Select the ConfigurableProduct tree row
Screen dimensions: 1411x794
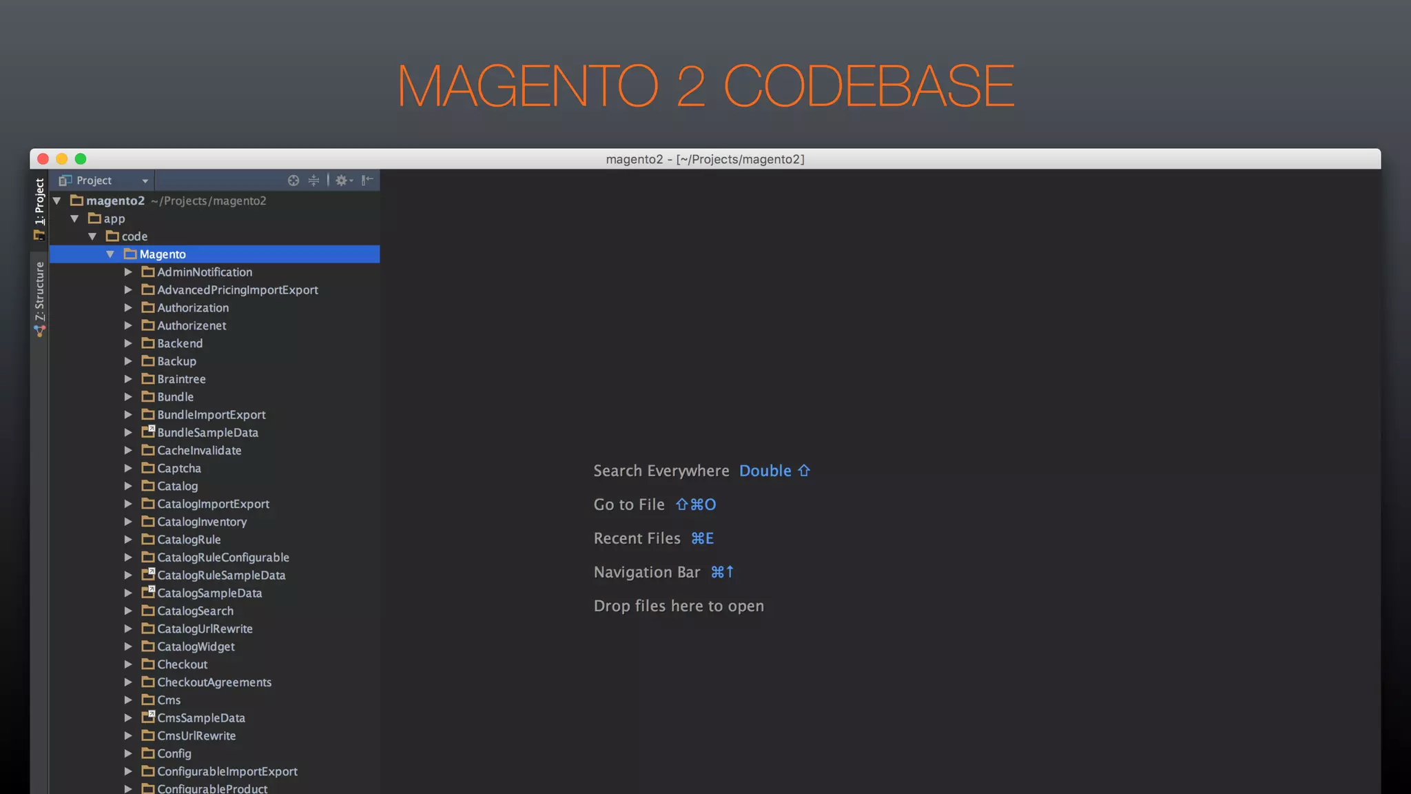[x=214, y=788]
